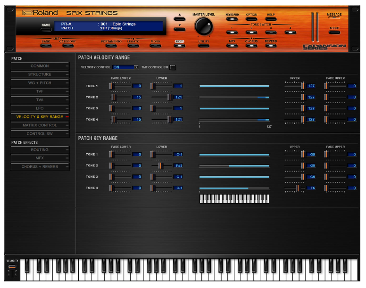366x288 pixels.
Task: Open the Utility button
Action: click(204, 46)
